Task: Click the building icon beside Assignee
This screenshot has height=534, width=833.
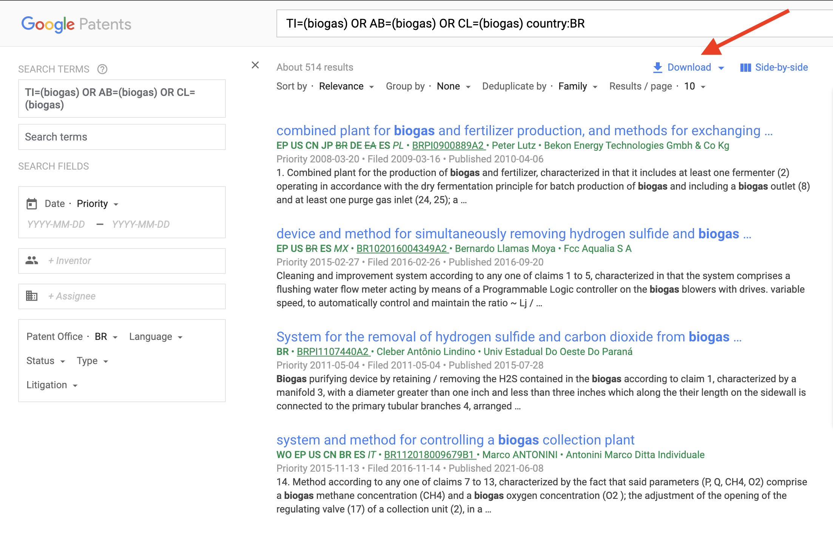Action: coord(32,296)
